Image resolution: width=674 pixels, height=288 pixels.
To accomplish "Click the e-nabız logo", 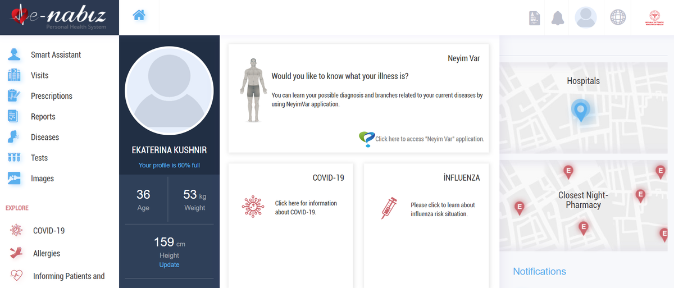I will (x=60, y=17).
